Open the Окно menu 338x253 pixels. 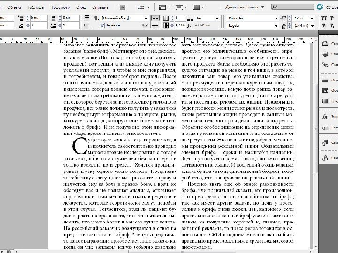pyautogui.click(x=81, y=7)
